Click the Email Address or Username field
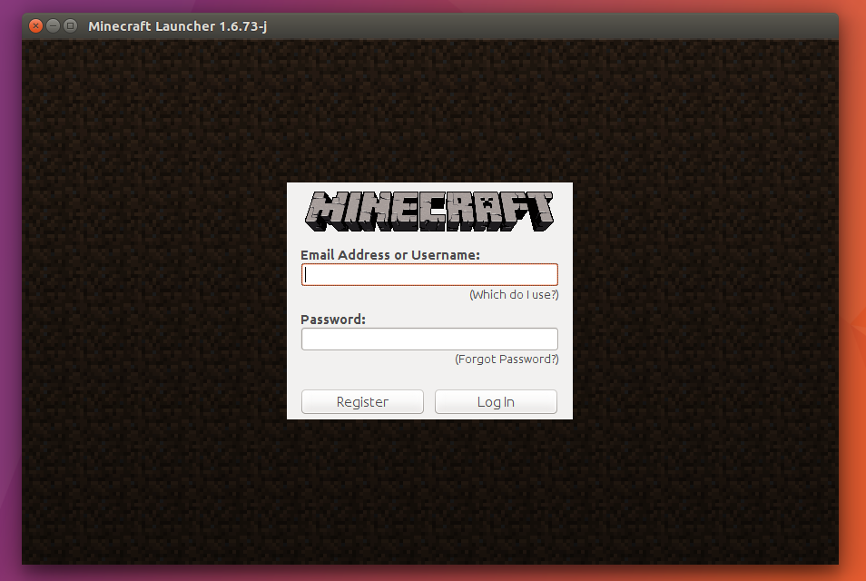The image size is (866, 581). point(429,274)
